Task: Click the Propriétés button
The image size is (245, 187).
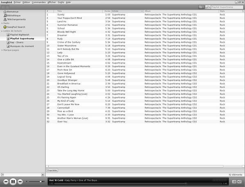Action: pos(52,170)
